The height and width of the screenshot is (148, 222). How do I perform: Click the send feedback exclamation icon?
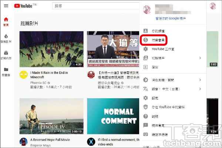coord(145,125)
